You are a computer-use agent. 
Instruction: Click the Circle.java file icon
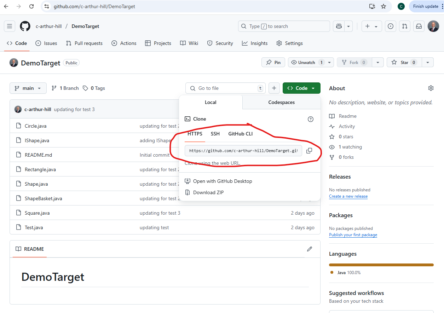tap(19, 126)
